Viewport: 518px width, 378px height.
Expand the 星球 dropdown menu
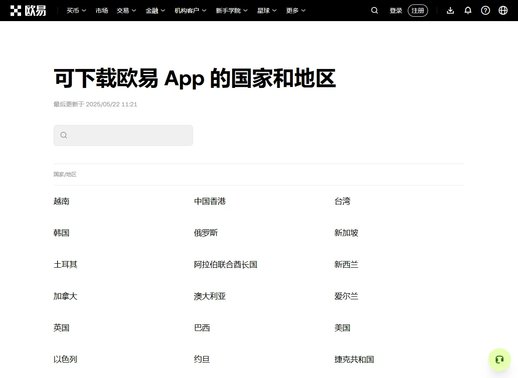point(267,11)
